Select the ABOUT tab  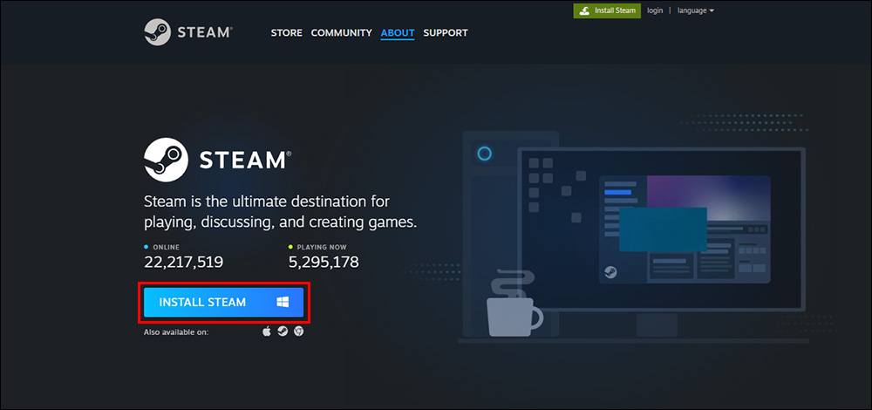[x=398, y=33]
